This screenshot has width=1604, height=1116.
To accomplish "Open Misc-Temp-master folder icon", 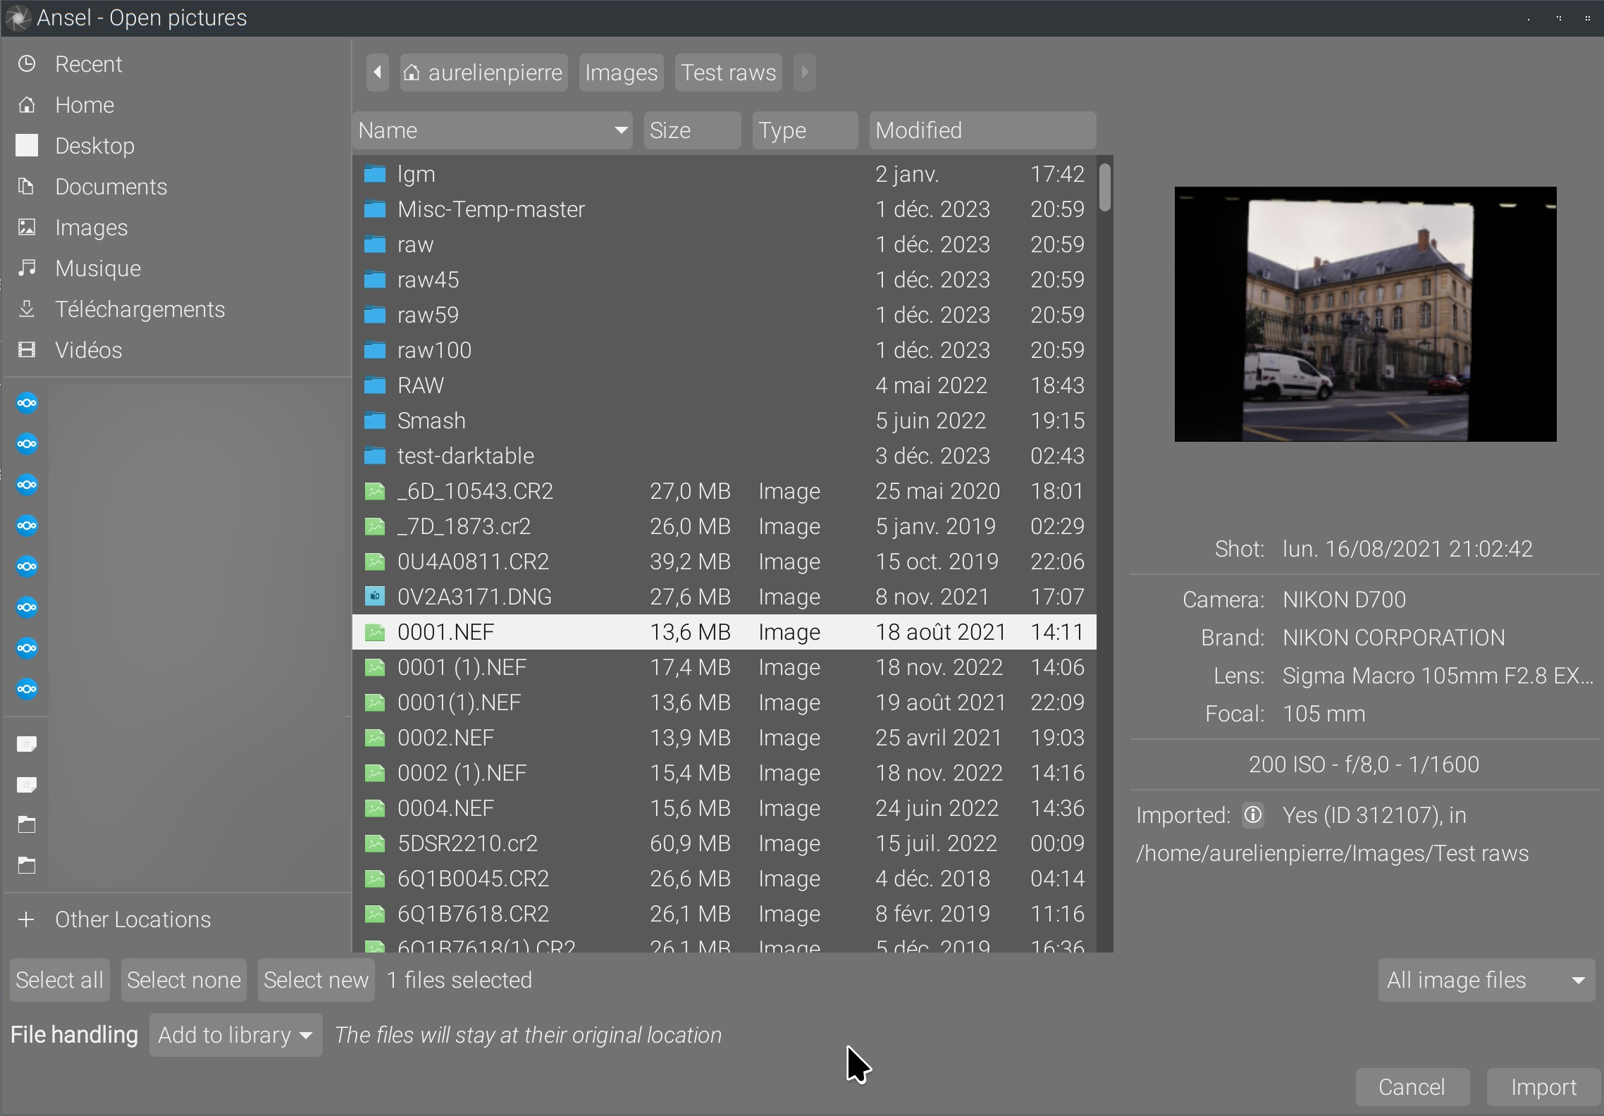I will click(375, 209).
